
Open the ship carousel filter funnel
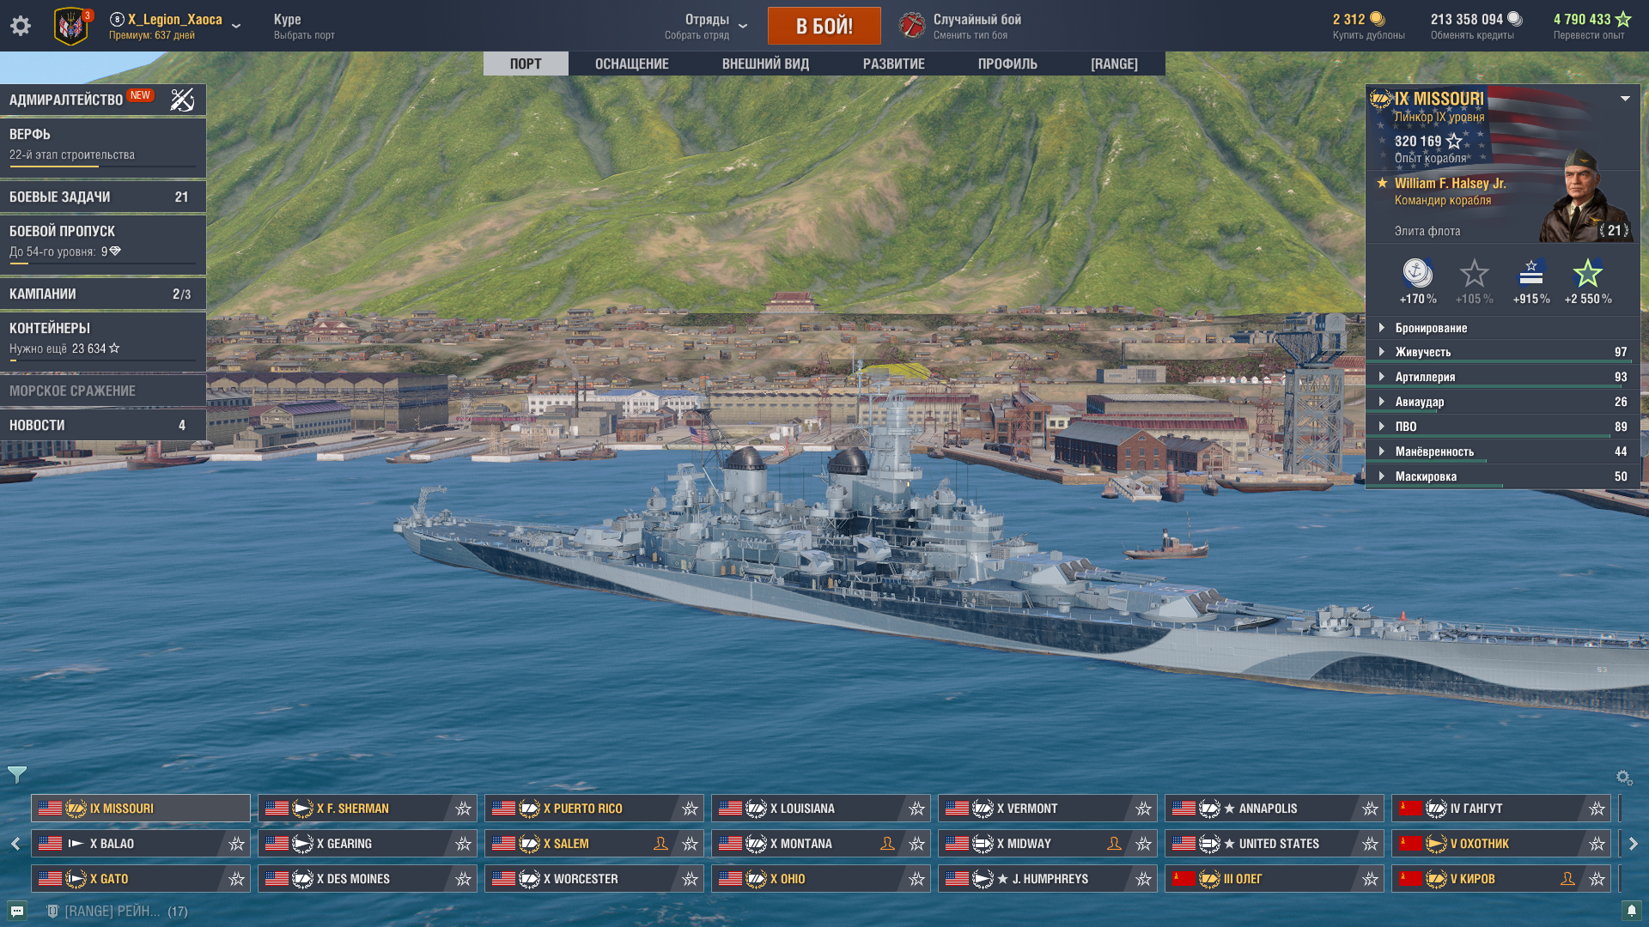16,774
